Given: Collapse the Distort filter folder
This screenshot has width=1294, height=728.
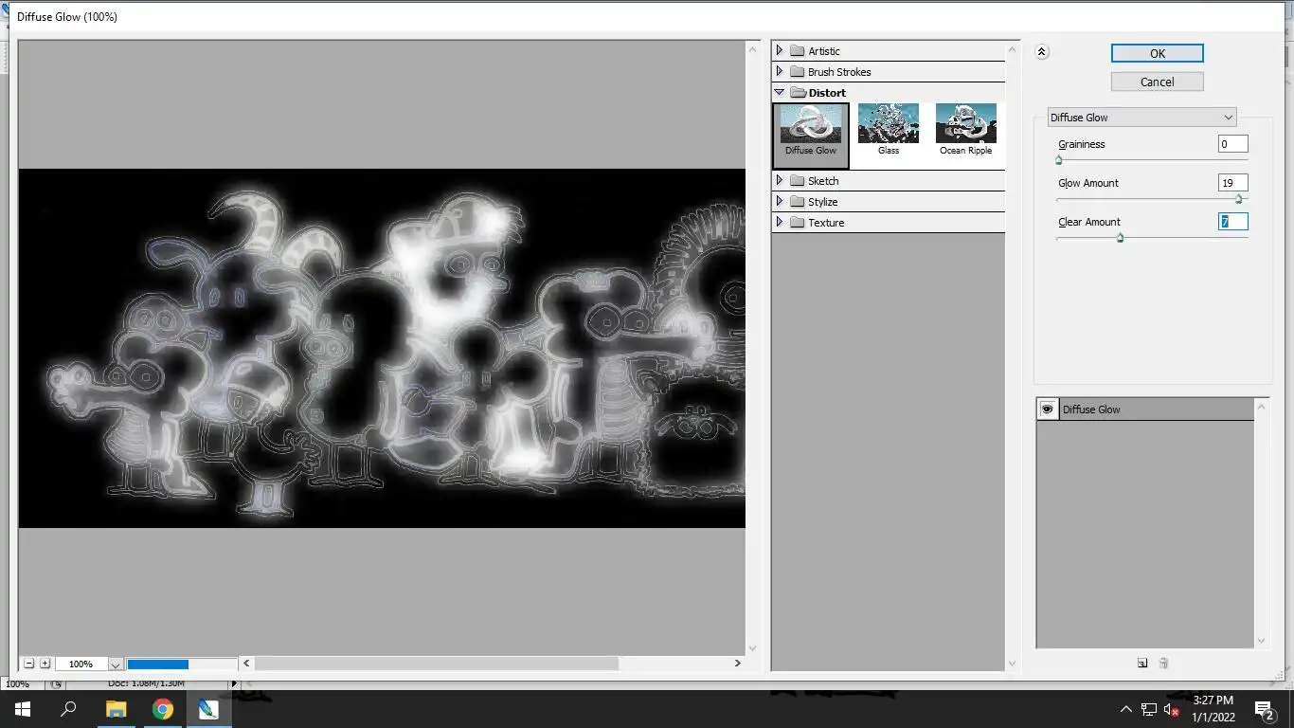Looking at the screenshot, I should tap(780, 93).
